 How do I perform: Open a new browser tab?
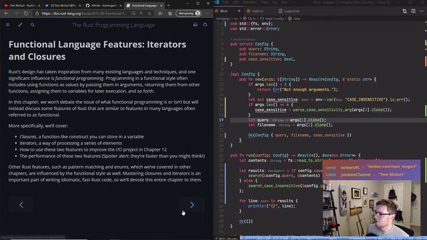point(168,5)
